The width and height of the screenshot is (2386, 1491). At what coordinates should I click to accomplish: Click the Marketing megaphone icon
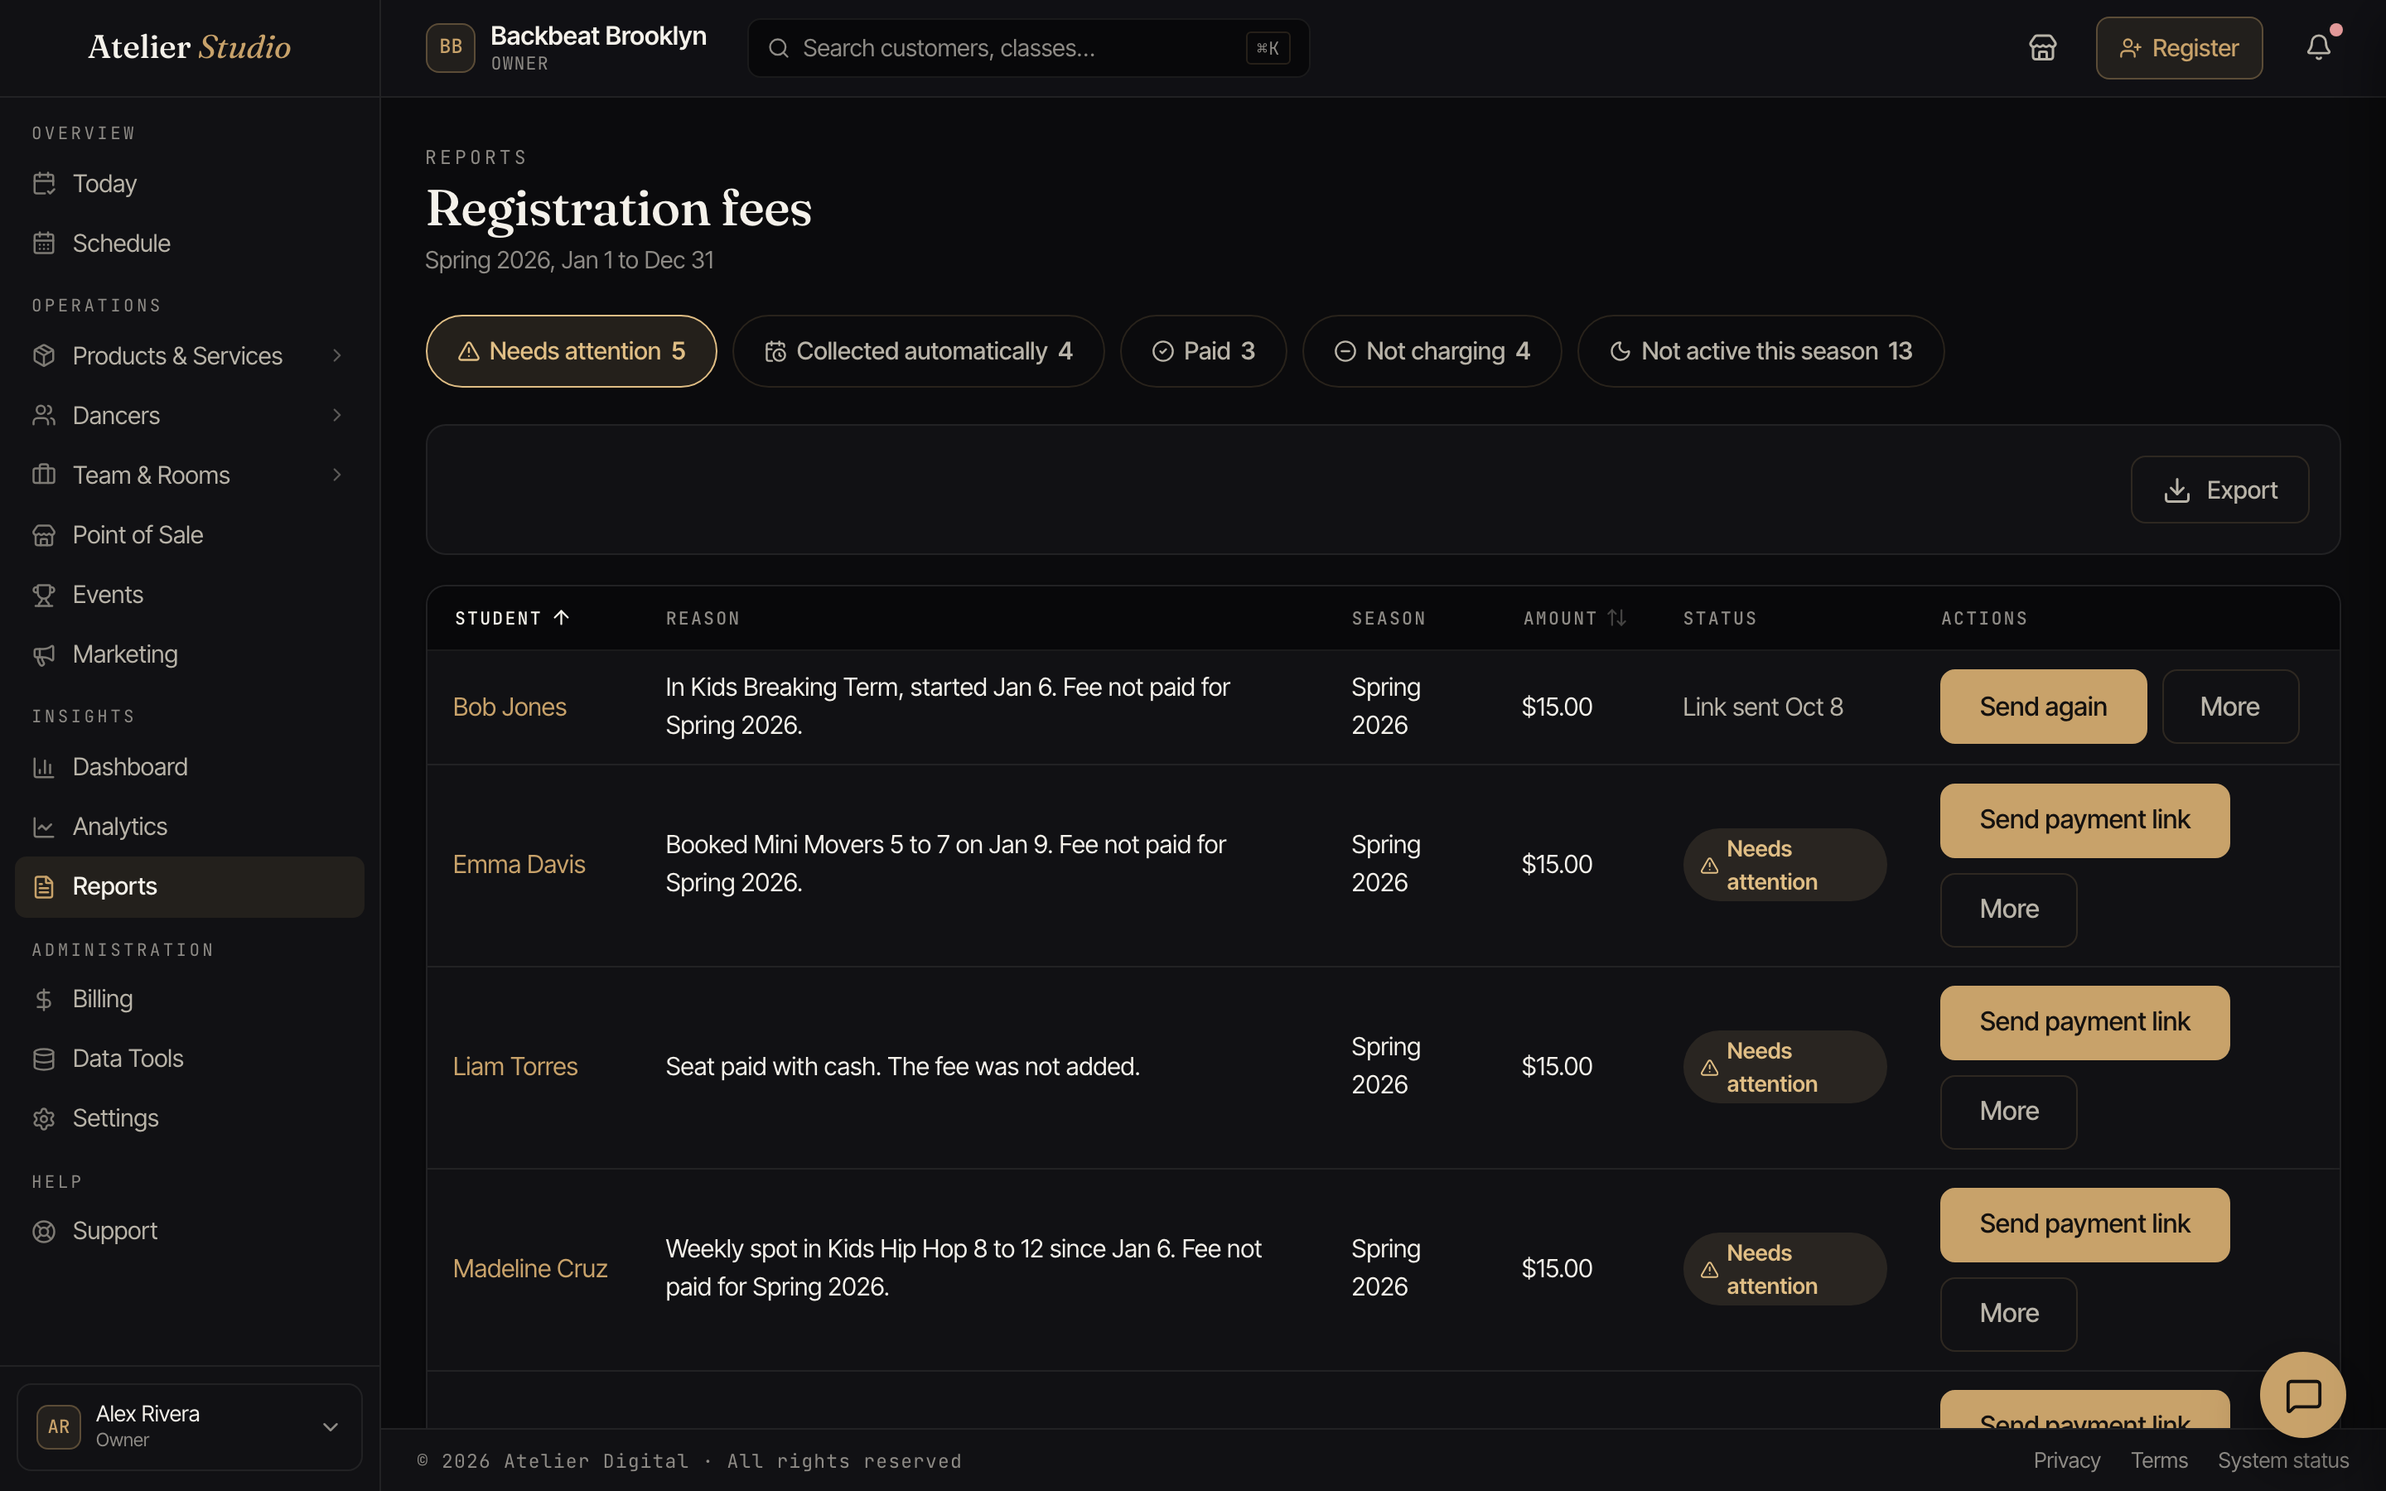43,654
